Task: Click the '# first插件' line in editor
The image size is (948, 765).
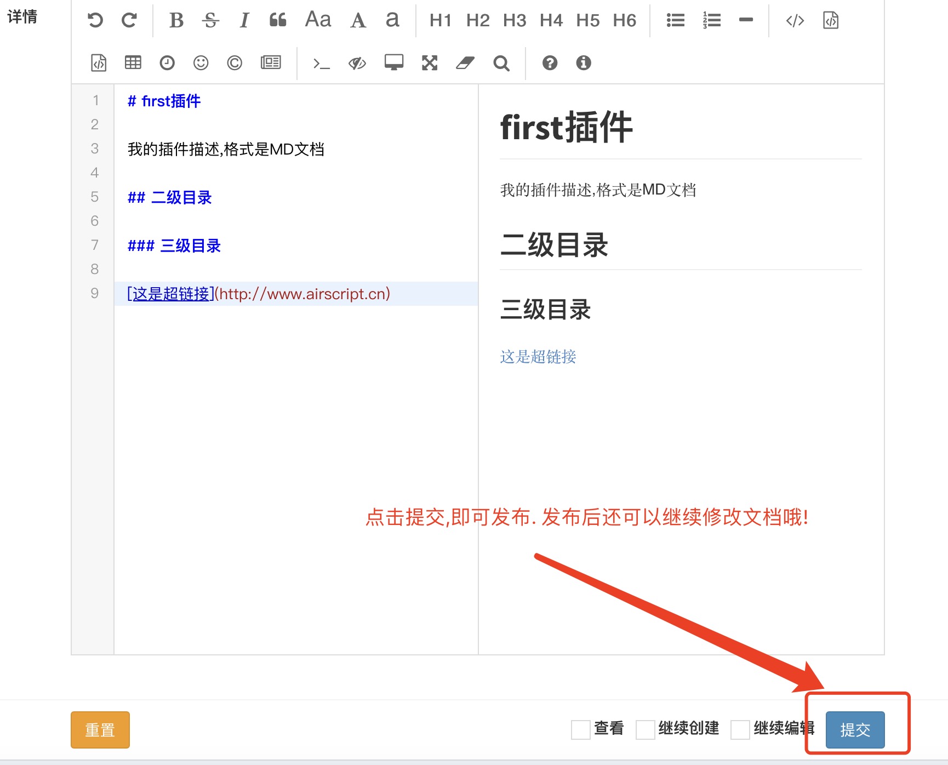Action: tap(164, 101)
